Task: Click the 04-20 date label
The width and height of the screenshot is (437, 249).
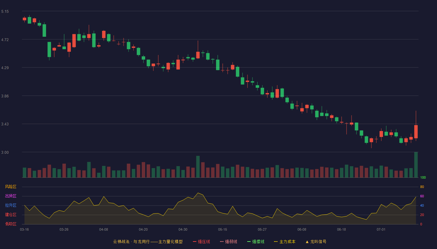Action: pos(143,229)
